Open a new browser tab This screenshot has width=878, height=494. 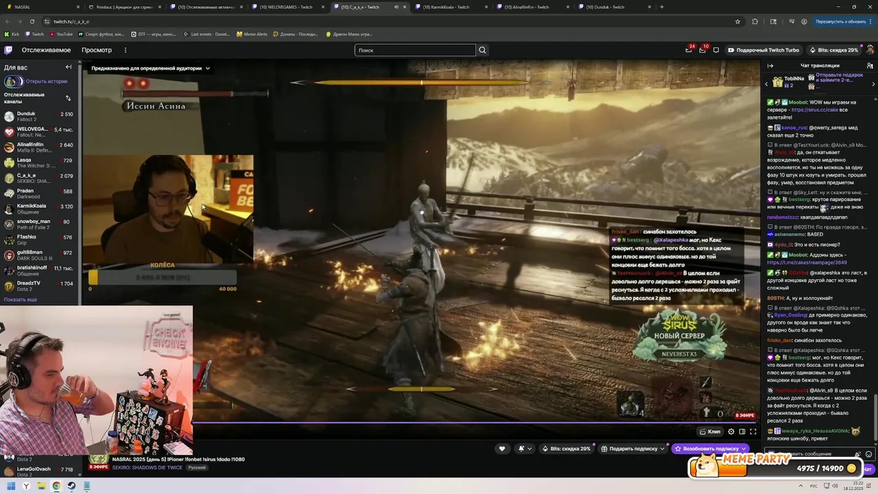662,7
